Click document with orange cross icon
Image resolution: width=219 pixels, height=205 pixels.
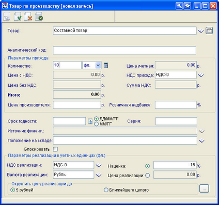28,17
